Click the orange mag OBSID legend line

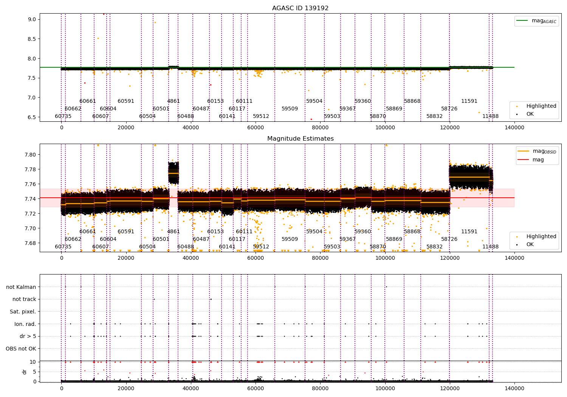coord(524,151)
